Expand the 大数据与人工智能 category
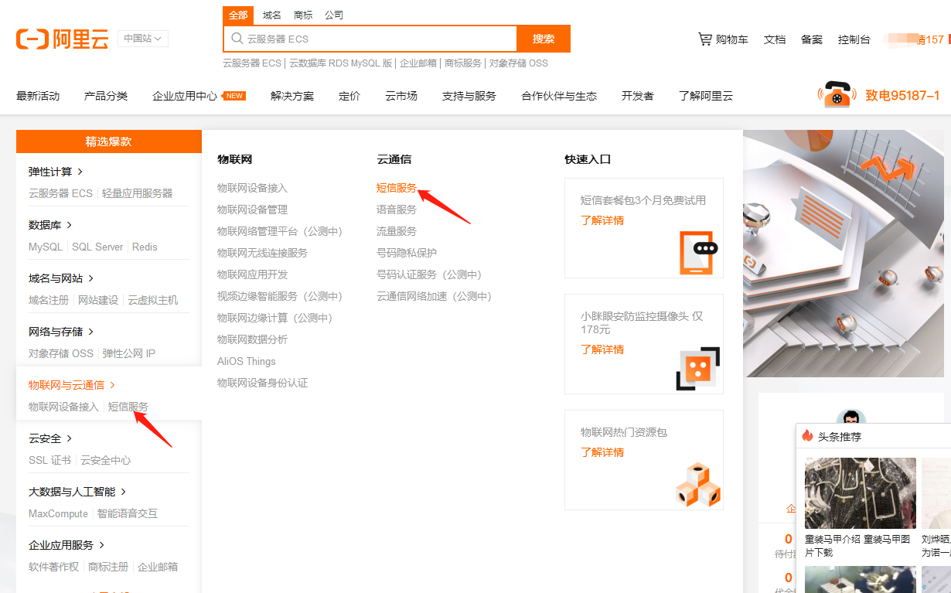 click(77, 492)
